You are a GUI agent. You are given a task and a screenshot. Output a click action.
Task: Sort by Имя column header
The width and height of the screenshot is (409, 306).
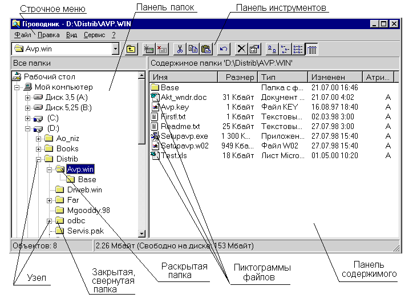coord(184,77)
